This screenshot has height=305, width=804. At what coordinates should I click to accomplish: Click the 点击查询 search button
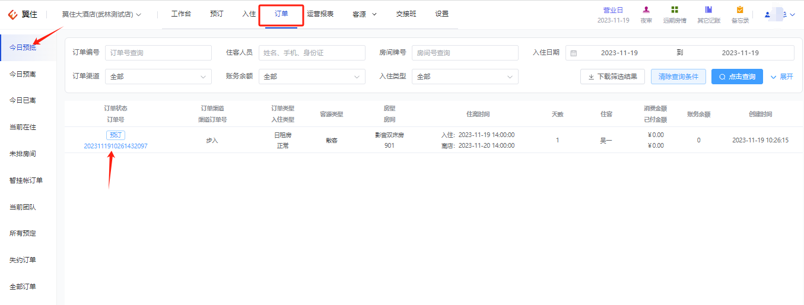[x=737, y=77]
